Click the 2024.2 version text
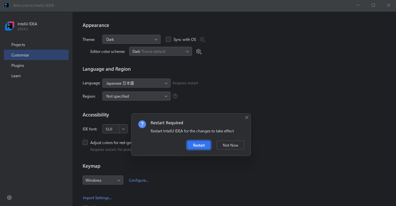The width and height of the screenshot is (396, 206). [x=23, y=29]
